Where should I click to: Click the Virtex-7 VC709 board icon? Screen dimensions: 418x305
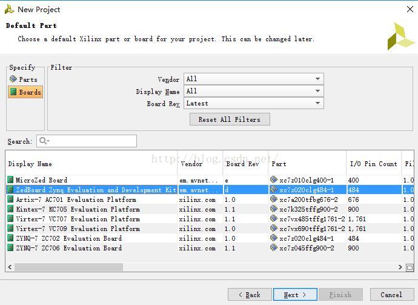click(x=10, y=229)
